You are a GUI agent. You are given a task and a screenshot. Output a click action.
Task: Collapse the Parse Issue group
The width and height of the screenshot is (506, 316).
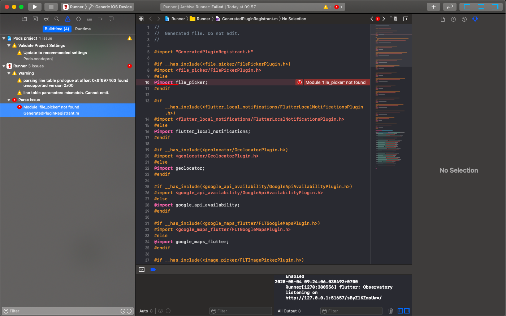tap(9, 100)
